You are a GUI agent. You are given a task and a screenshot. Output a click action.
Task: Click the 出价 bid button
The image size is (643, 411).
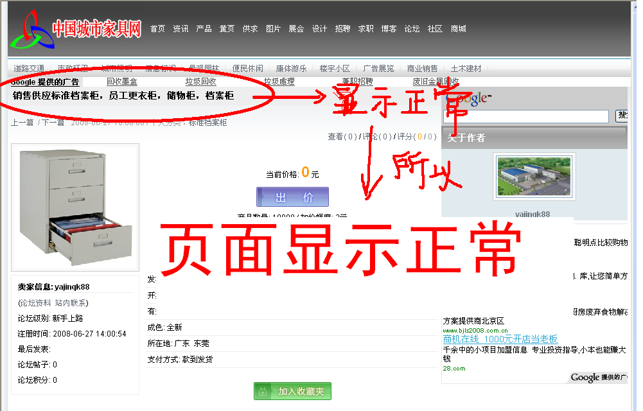[292, 197]
